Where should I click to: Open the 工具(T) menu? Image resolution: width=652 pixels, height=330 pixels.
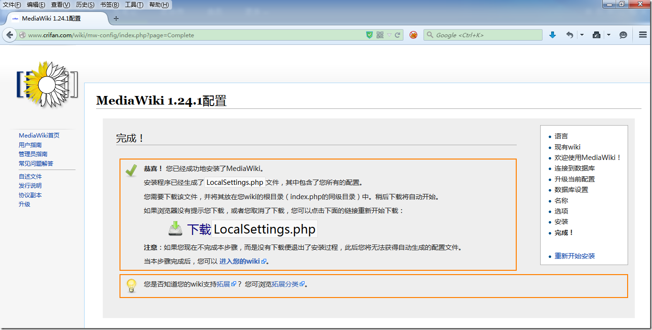134,5
